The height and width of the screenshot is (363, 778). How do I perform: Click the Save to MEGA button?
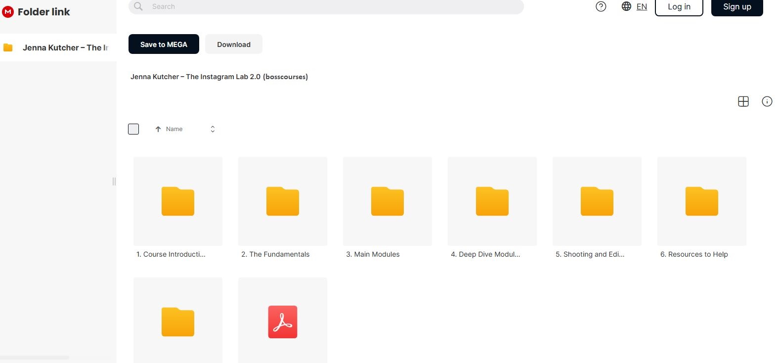164,45
